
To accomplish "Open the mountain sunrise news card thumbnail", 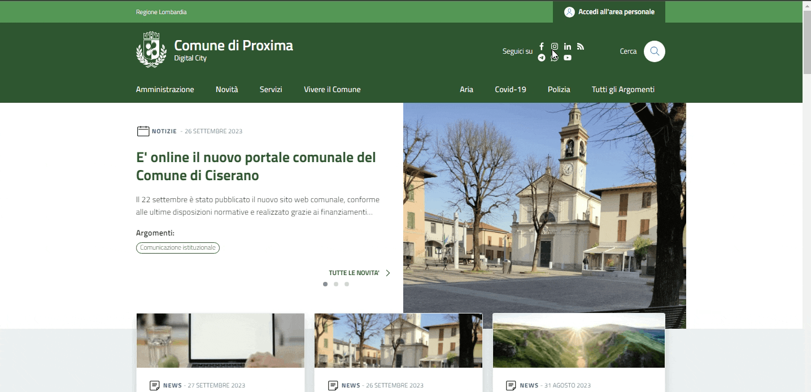I will (x=578, y=341).
